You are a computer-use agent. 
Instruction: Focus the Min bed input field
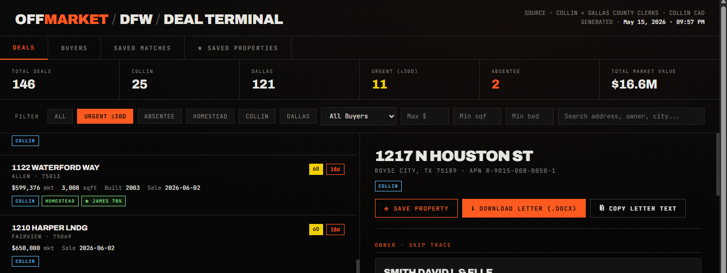(530, 116)
